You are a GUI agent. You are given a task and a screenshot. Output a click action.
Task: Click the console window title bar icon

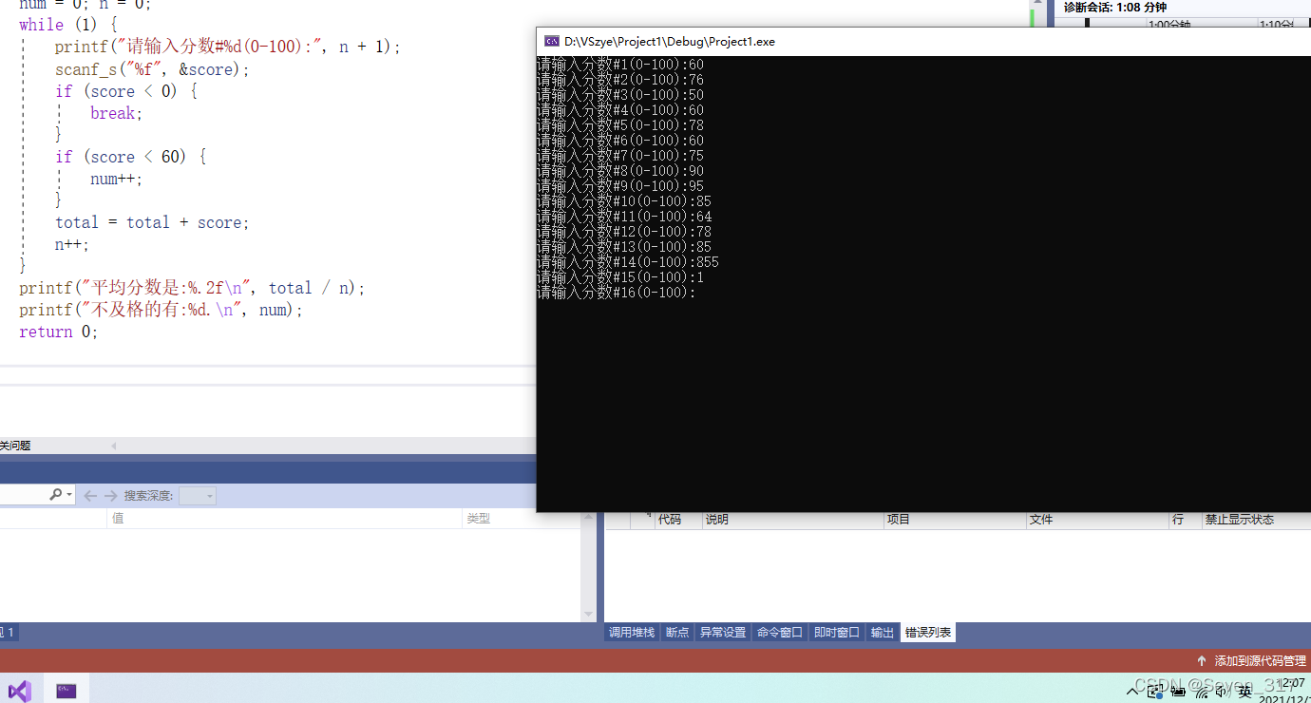(x=551, y=41)
